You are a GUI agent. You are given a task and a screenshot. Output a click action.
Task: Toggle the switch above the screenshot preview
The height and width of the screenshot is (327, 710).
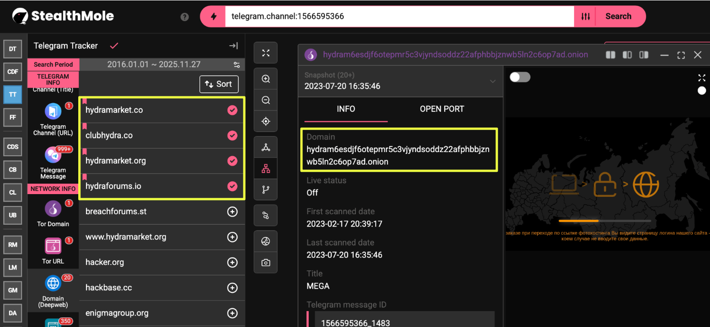click(x=520, y=77)
